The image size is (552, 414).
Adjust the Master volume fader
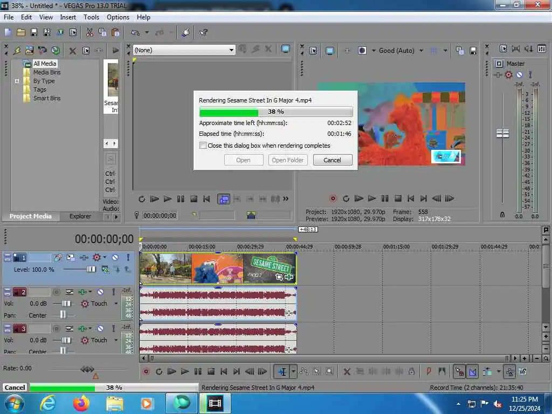pyautogui.click(x=502, y=134)
